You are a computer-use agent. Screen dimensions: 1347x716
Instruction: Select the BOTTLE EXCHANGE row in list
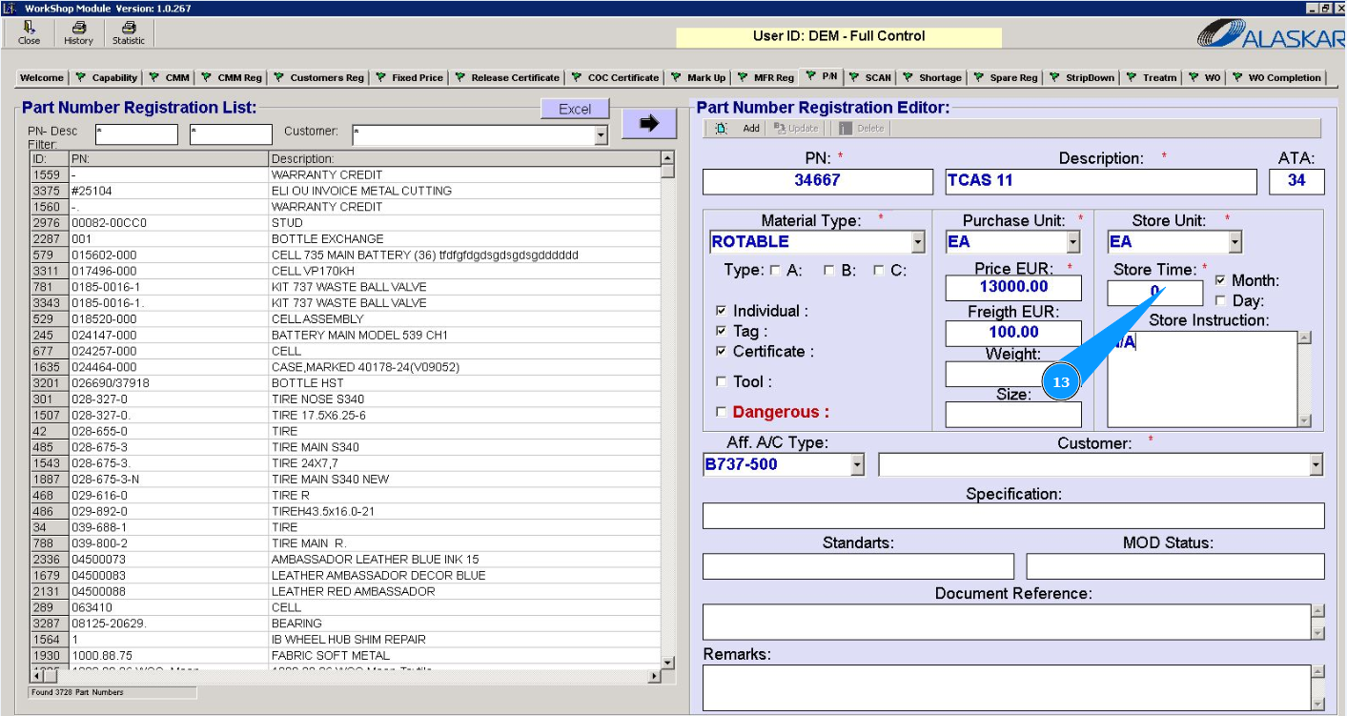[x=327, y=239]
